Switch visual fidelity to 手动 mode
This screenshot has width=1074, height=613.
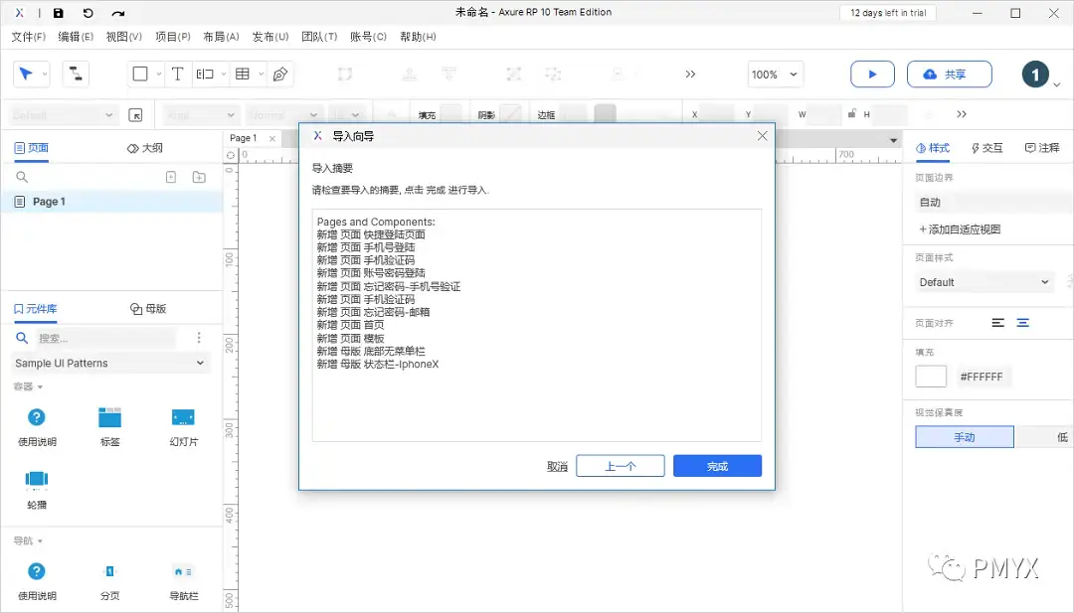[963, 436]
